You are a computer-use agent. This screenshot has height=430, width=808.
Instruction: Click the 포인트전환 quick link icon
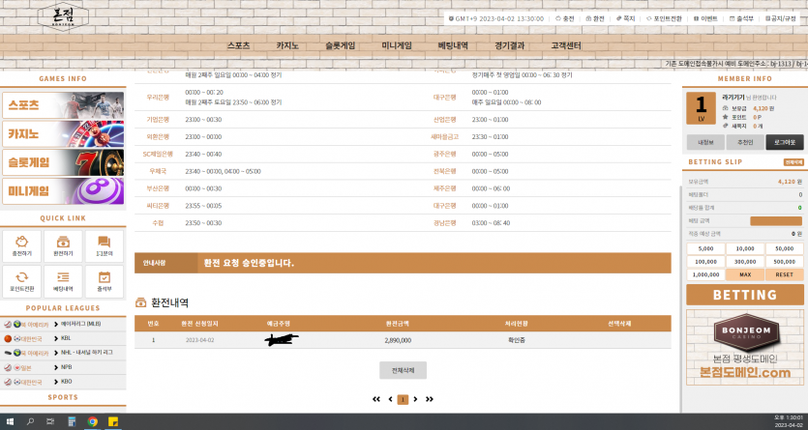(21, 281)
